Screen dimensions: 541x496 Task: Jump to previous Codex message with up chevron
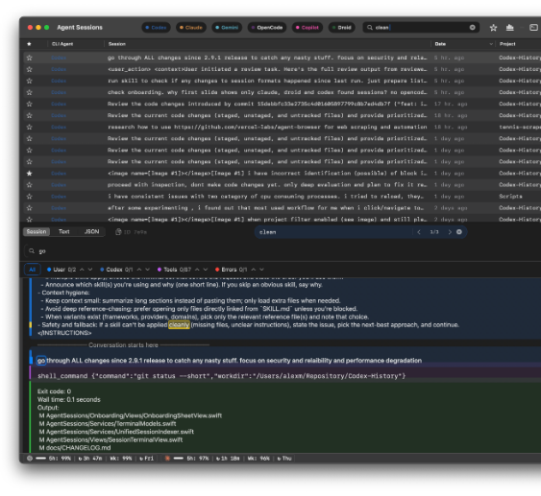[x=139, y=270]
